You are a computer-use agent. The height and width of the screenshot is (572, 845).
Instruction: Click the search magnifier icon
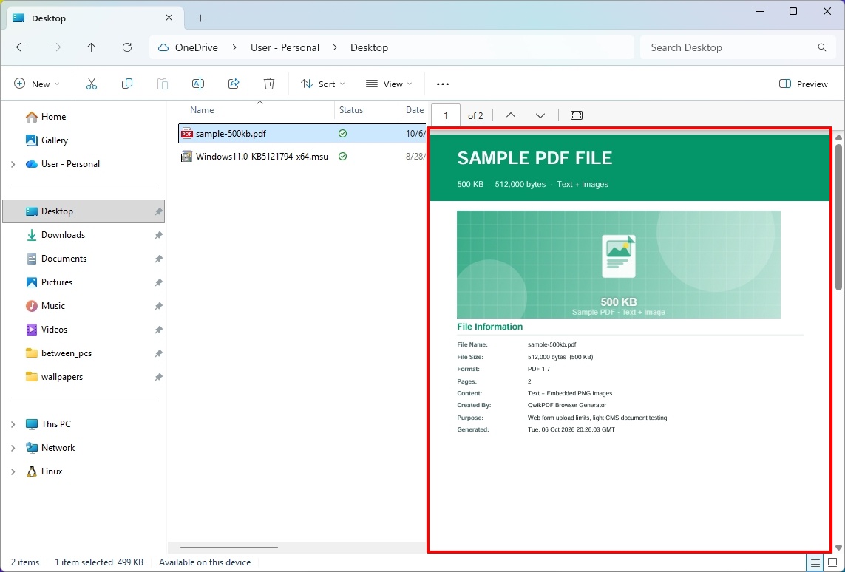pyautogui.click(x=822, y=47)
